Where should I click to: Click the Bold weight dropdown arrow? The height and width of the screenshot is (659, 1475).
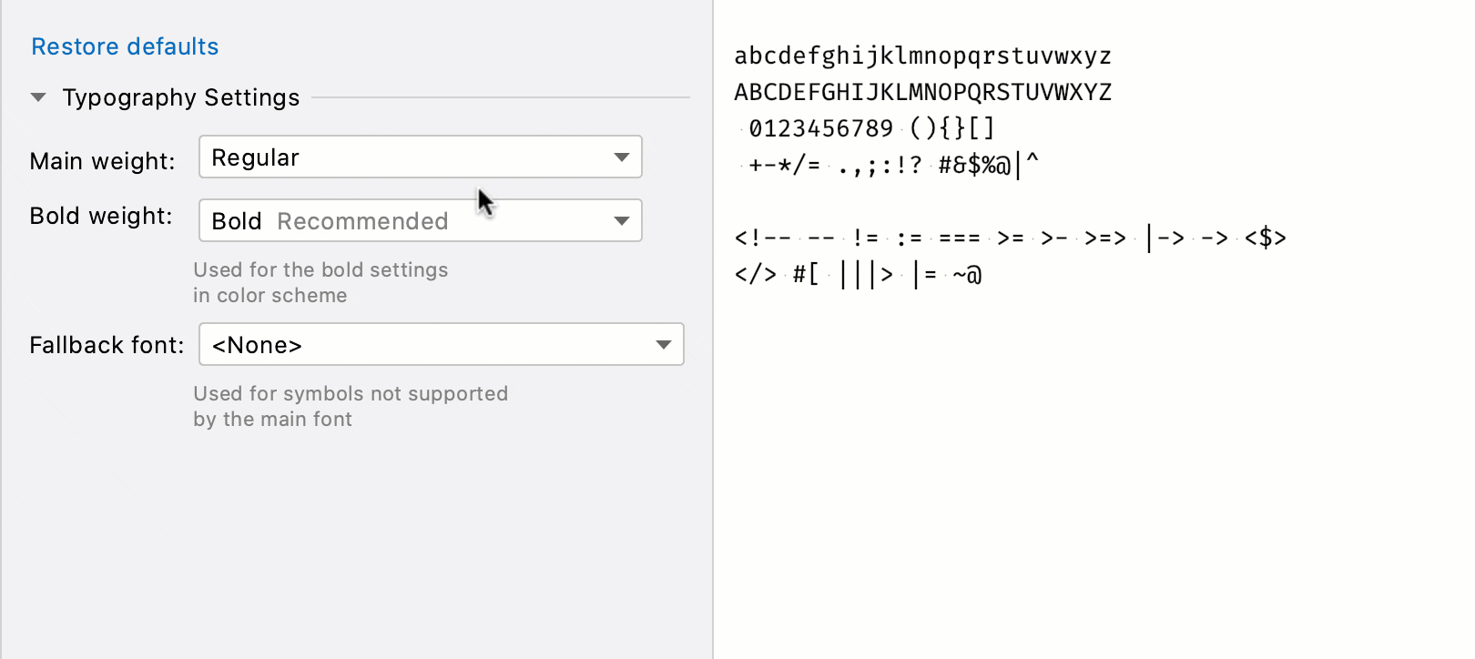(x=622, y=221)
